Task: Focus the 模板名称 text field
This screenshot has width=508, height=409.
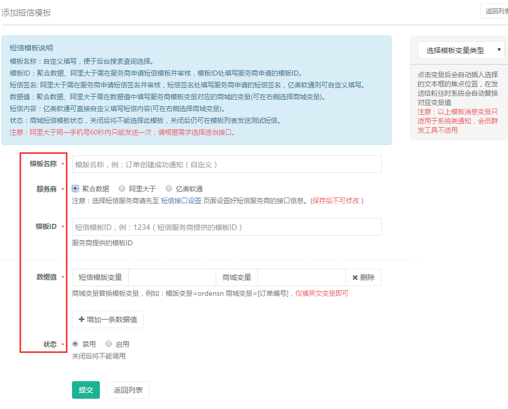Action: coord(226,164)
